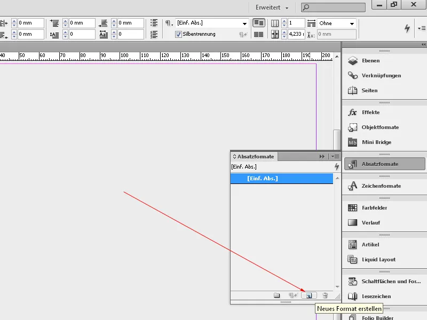This screenshot has width=427, height=320.
Task: Click the column gutter field showing 4,233
Action: 296,34
